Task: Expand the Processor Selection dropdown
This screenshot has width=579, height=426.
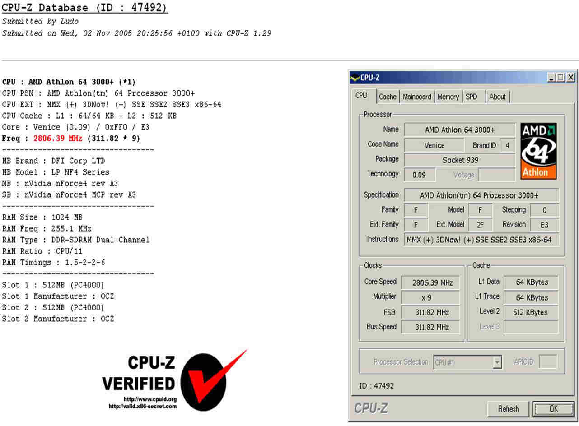Action: click(x=497, y=362)
